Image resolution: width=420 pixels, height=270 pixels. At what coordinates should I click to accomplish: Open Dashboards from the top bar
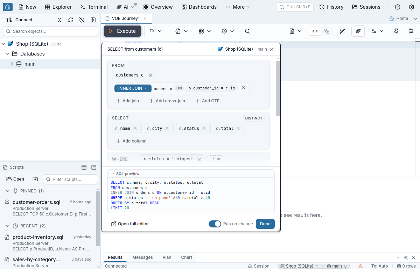(199, 7)
